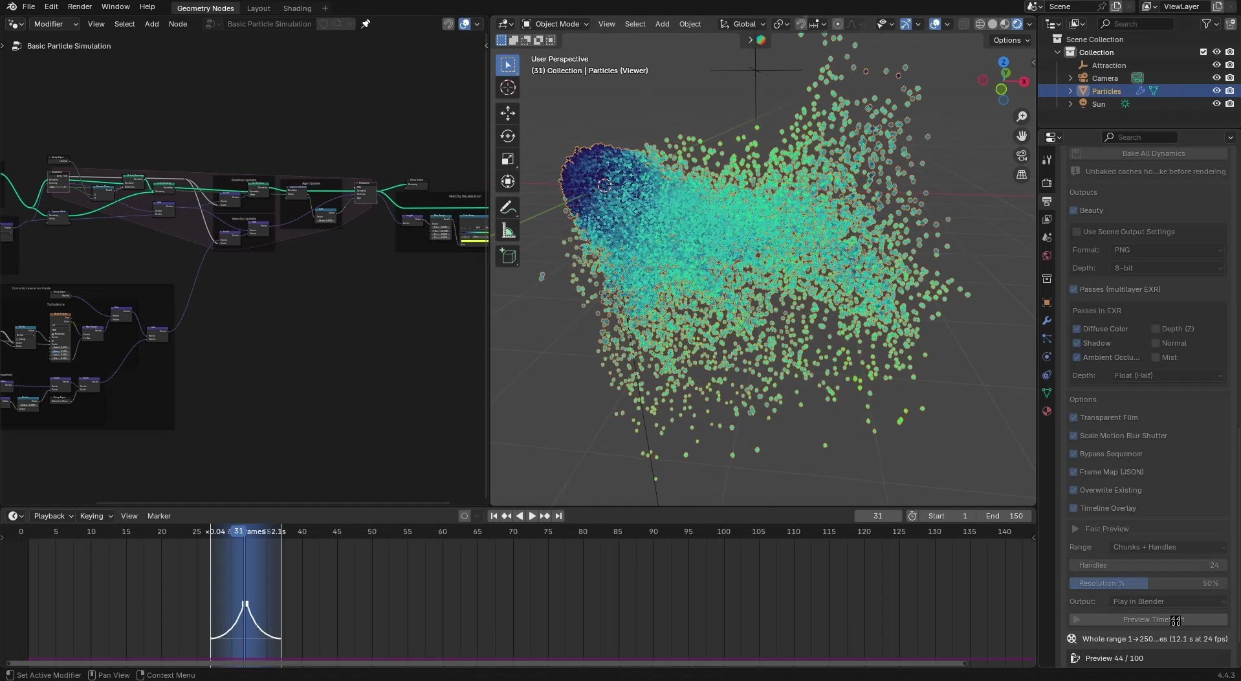Select the Annotate tool

click(508, 208)
